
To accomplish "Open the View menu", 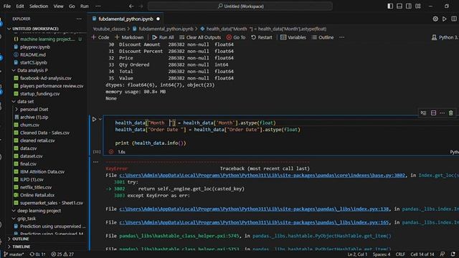I will (58, 6).
